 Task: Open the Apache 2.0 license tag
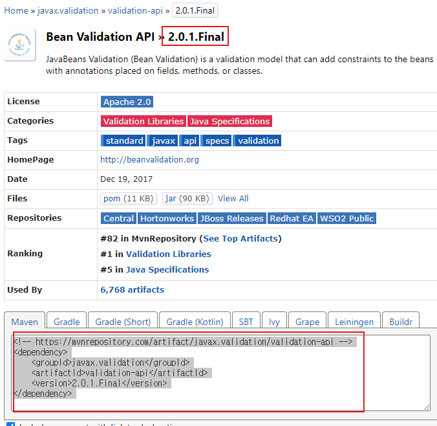click(127, 102)
